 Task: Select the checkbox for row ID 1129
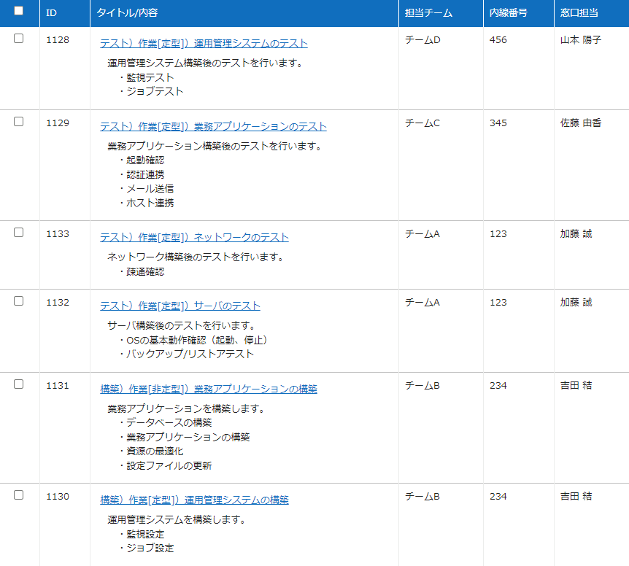pyautogui.click(x=18, y=122)
